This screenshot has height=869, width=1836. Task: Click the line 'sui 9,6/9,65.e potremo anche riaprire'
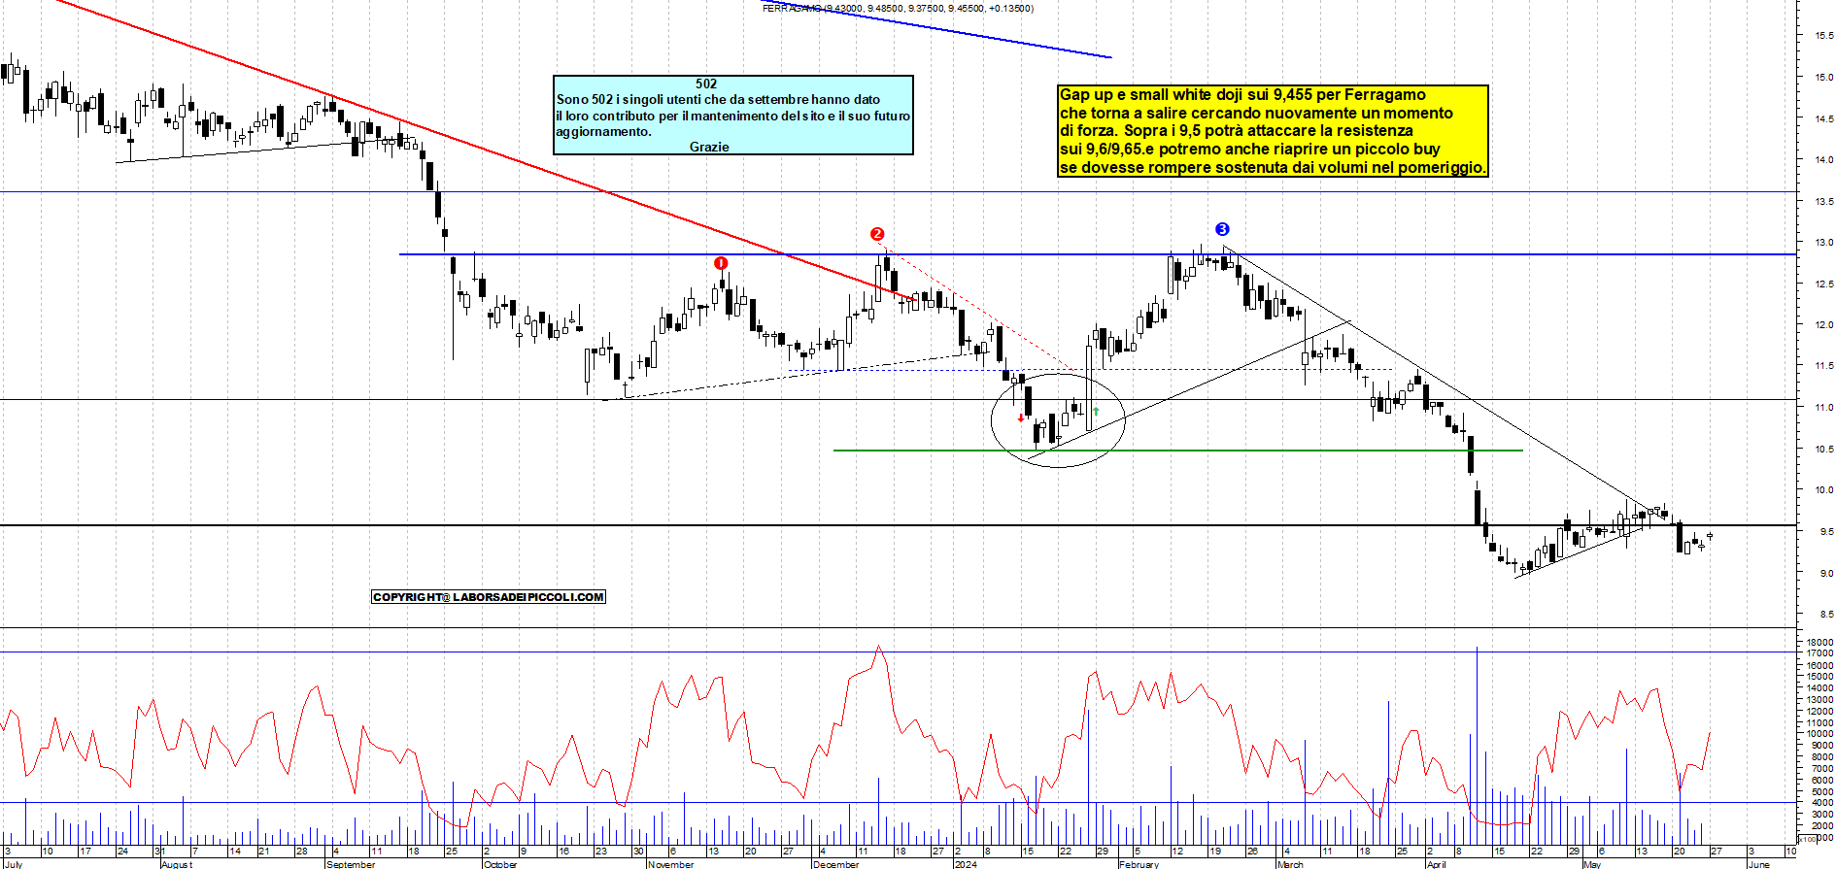[x=1249, y=149]
